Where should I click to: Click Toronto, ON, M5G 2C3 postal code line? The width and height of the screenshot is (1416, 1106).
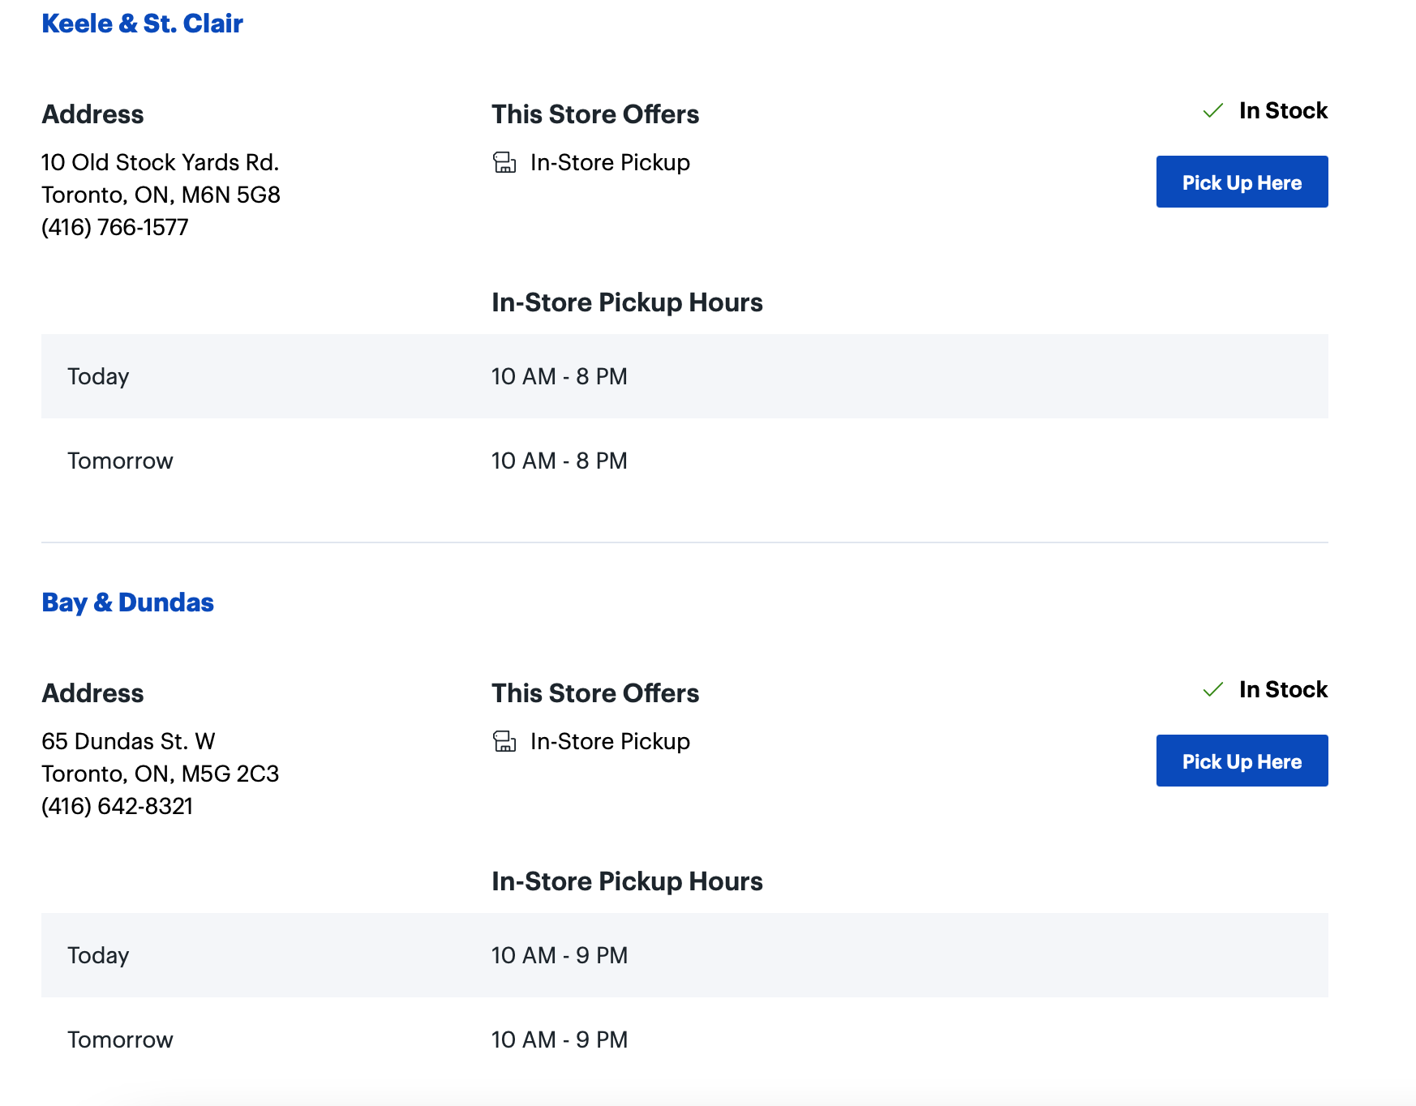[x=160, y=774]
